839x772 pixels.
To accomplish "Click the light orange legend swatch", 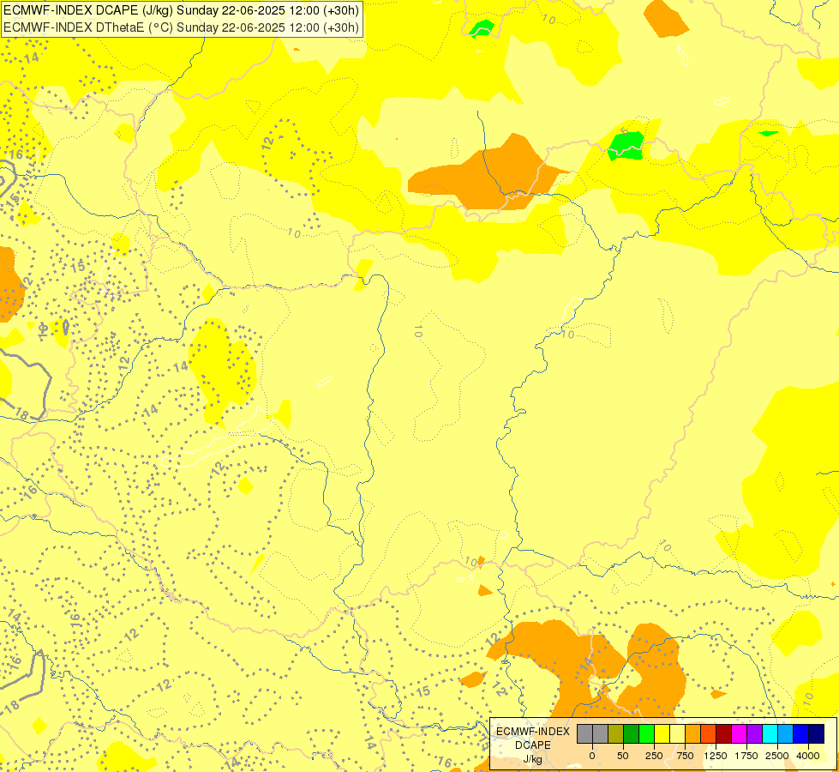I will coord(693,733).
